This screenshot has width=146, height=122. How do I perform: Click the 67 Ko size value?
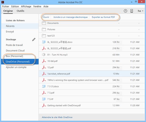[x=117, y=99]
